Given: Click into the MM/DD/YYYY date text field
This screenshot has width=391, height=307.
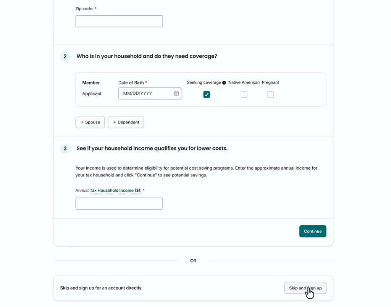Looking at the screenshot, I should (145, 94).
